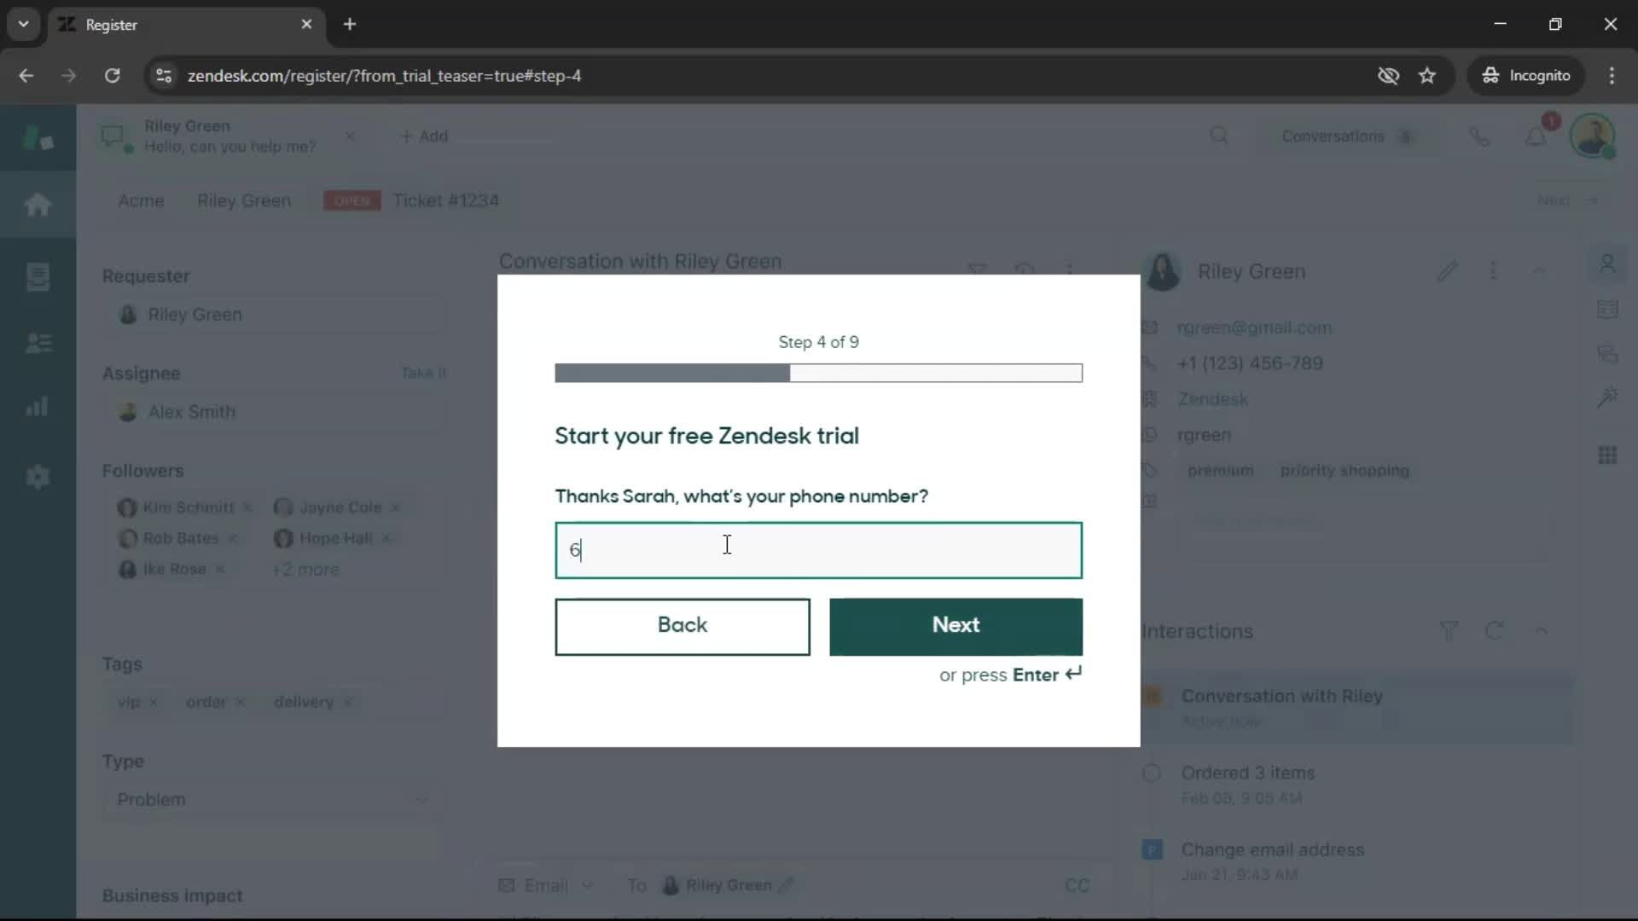The height and width of the screenshot is (921, 1638).
Task: Open site information icon in address bar
Action: point(164,76)
